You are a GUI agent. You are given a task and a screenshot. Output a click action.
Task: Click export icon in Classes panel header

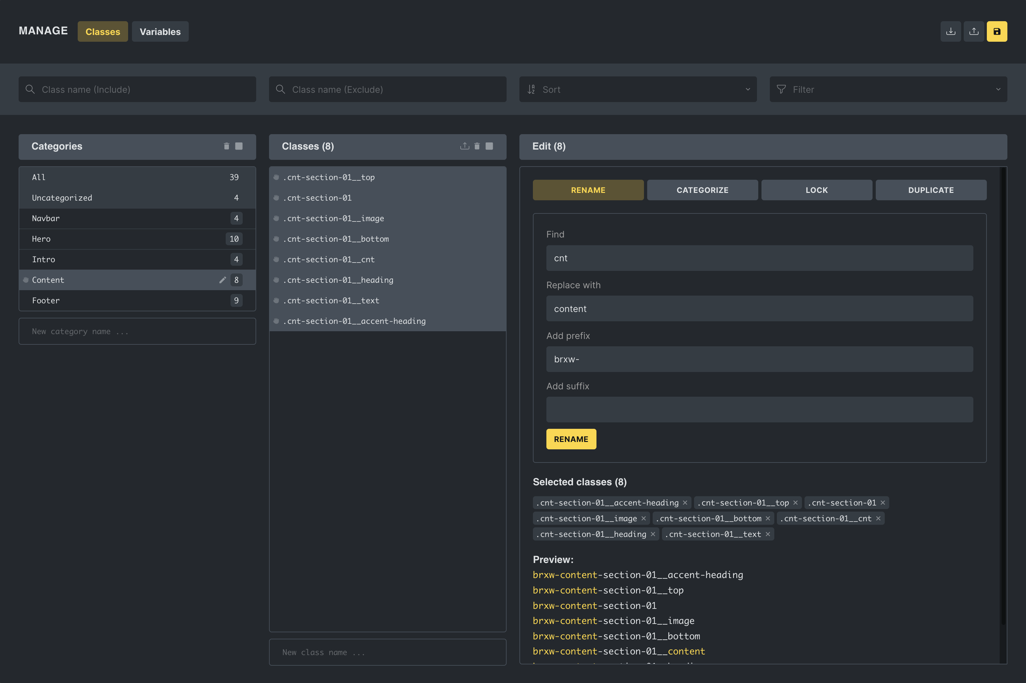[x=465, y=146]
